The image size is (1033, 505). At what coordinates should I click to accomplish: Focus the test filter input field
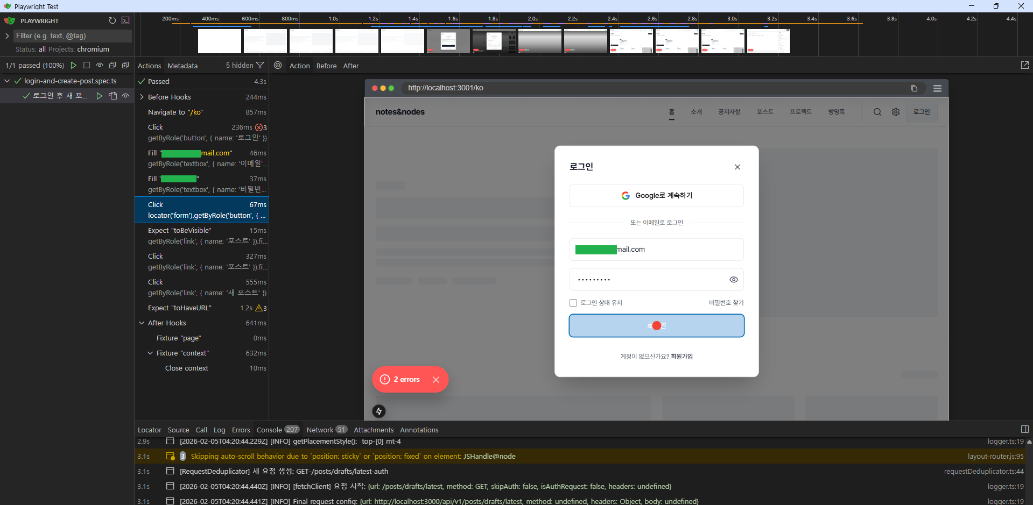tap(72, 35)
